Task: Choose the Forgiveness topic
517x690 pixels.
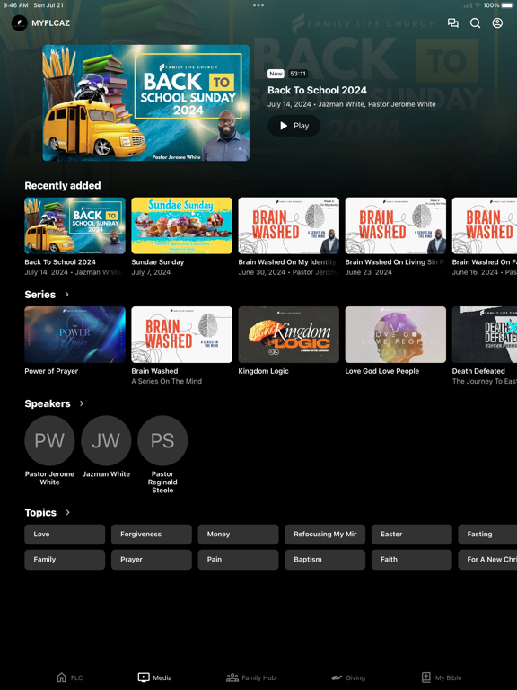Action: tap(151, 535)
